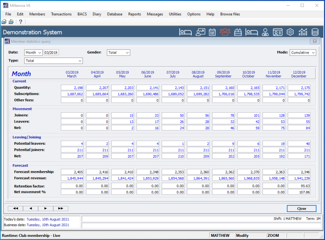Open the chart statistics icon
This screenshot has width=325, height=240.
coord(303,32)
